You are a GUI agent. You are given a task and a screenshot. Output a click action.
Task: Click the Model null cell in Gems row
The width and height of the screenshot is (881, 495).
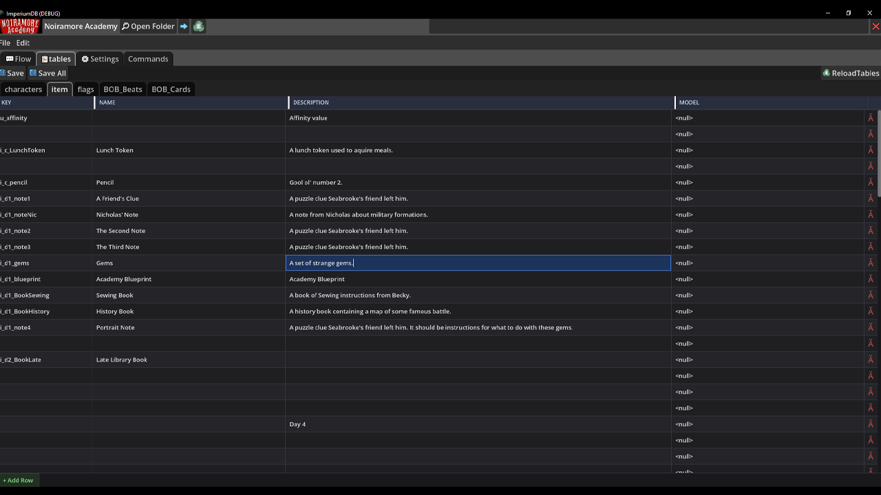(768, 263)
